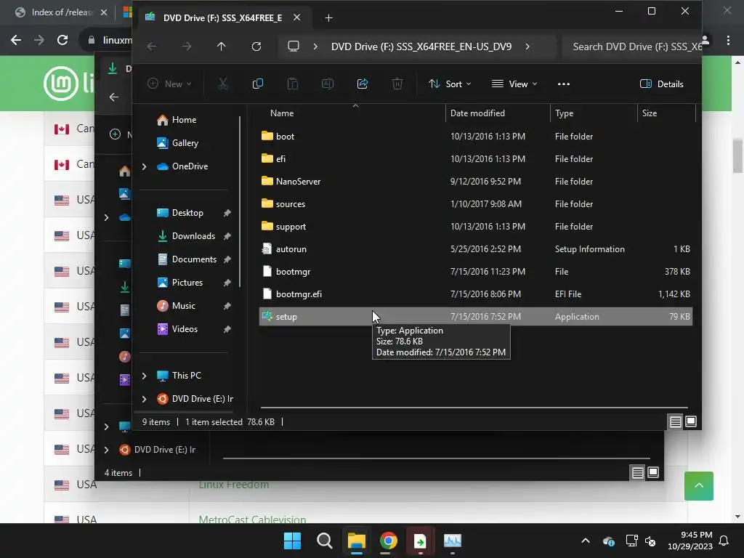Expand DVD Drive (E:) node in front window
The width and height of the screenshot is (744, 558).
[144, 399]
